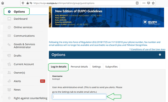Select the Log-in details tab
The width and height of the screenshot is (168, 102).
pyautogui.click(x=59, y=67)
